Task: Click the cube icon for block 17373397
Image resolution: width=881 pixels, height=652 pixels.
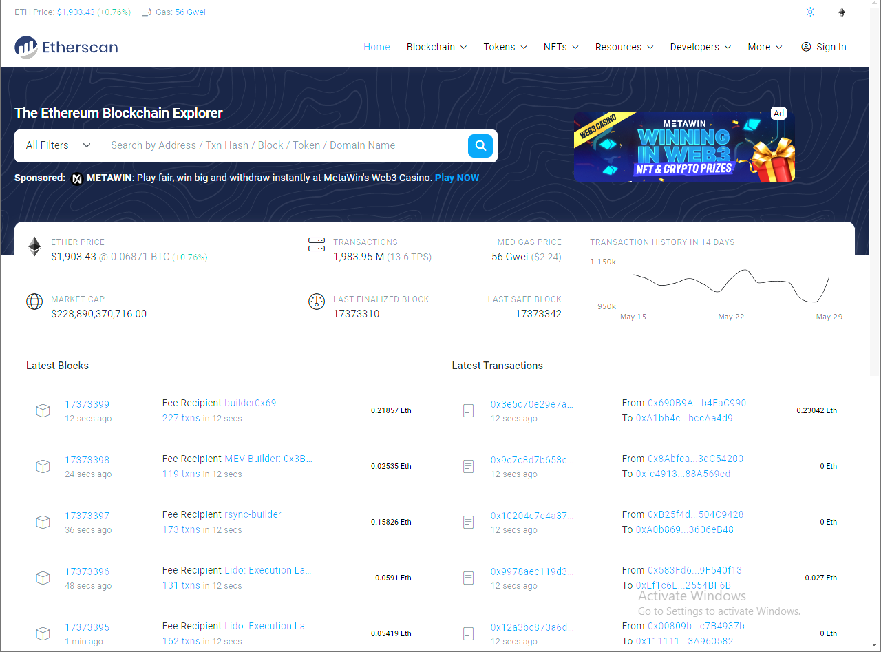Action: coord(43,522)
